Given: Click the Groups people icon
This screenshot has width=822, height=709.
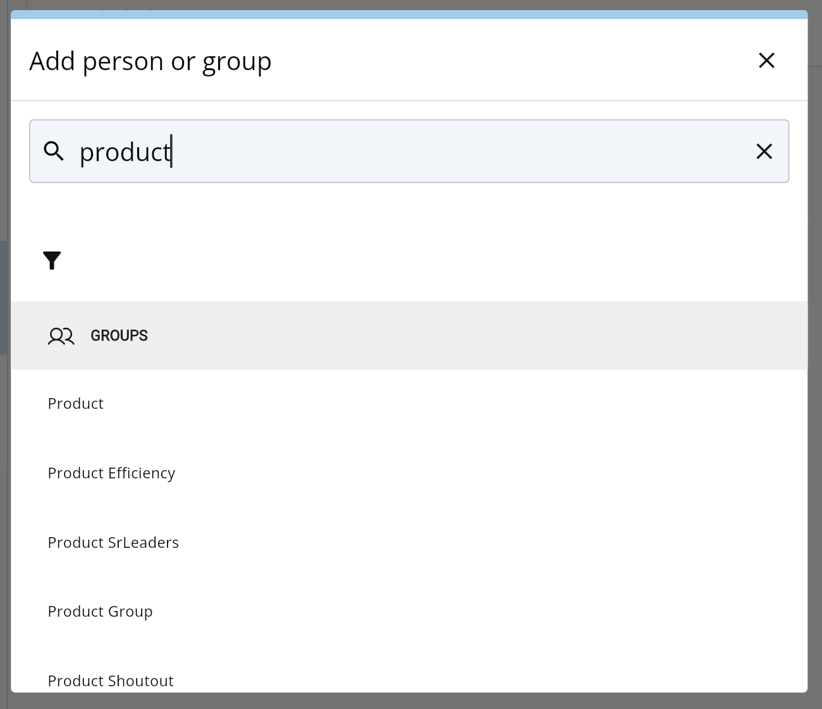Looking at the screenshot, I should click(61, 336).
